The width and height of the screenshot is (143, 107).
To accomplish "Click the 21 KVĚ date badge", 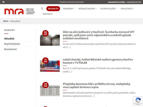I will pyautogui.click(x=46, y=60).
